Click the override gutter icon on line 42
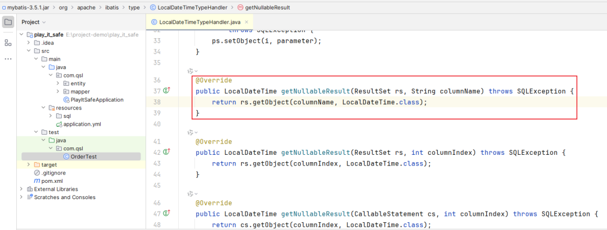This screenshot has width=607, height=230. pos(166,152)
